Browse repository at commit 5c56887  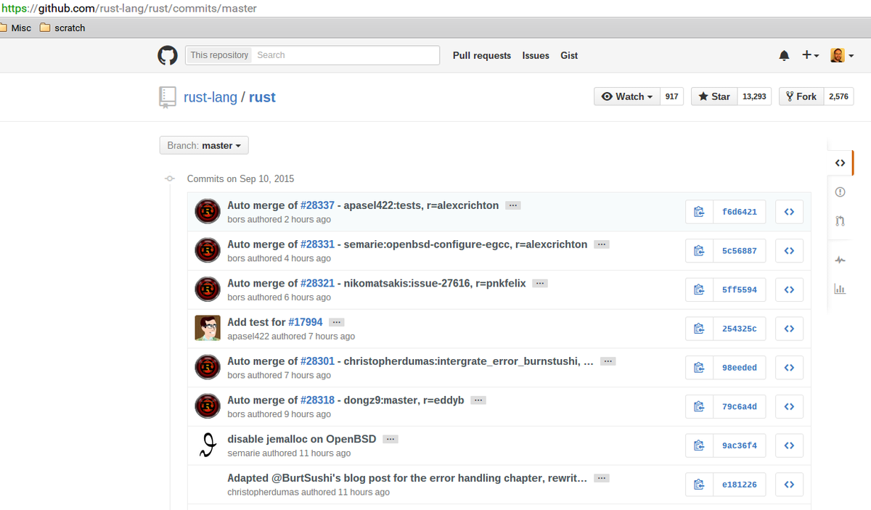789,251
